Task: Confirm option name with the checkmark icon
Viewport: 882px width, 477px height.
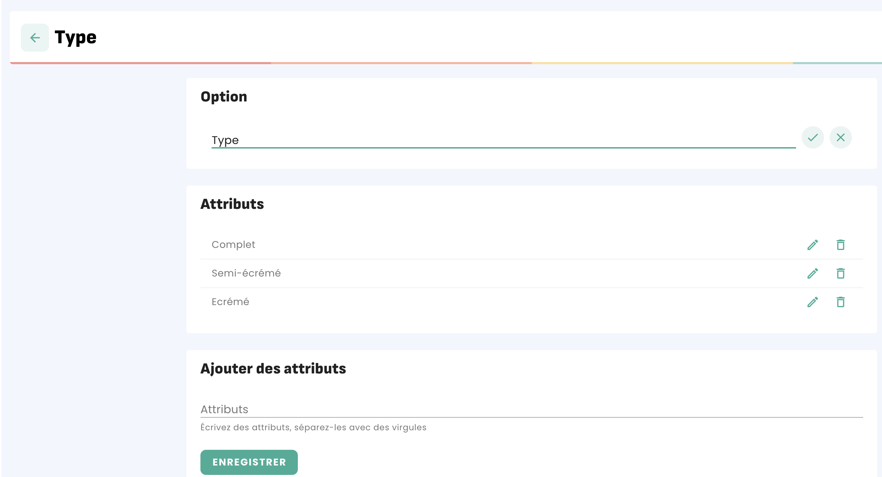Action: click(813, 137)
